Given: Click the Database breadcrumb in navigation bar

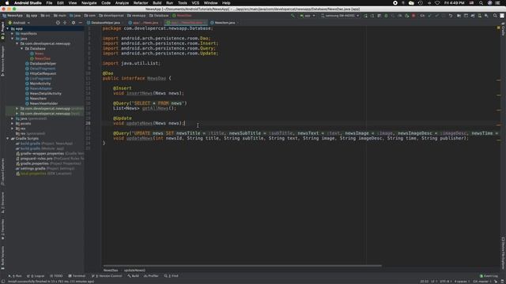Looking at the screenshot, I should point(159,16).
